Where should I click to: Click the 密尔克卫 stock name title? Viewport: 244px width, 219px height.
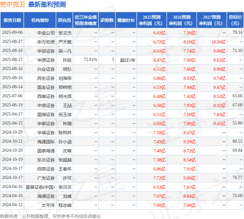point(13,4)
